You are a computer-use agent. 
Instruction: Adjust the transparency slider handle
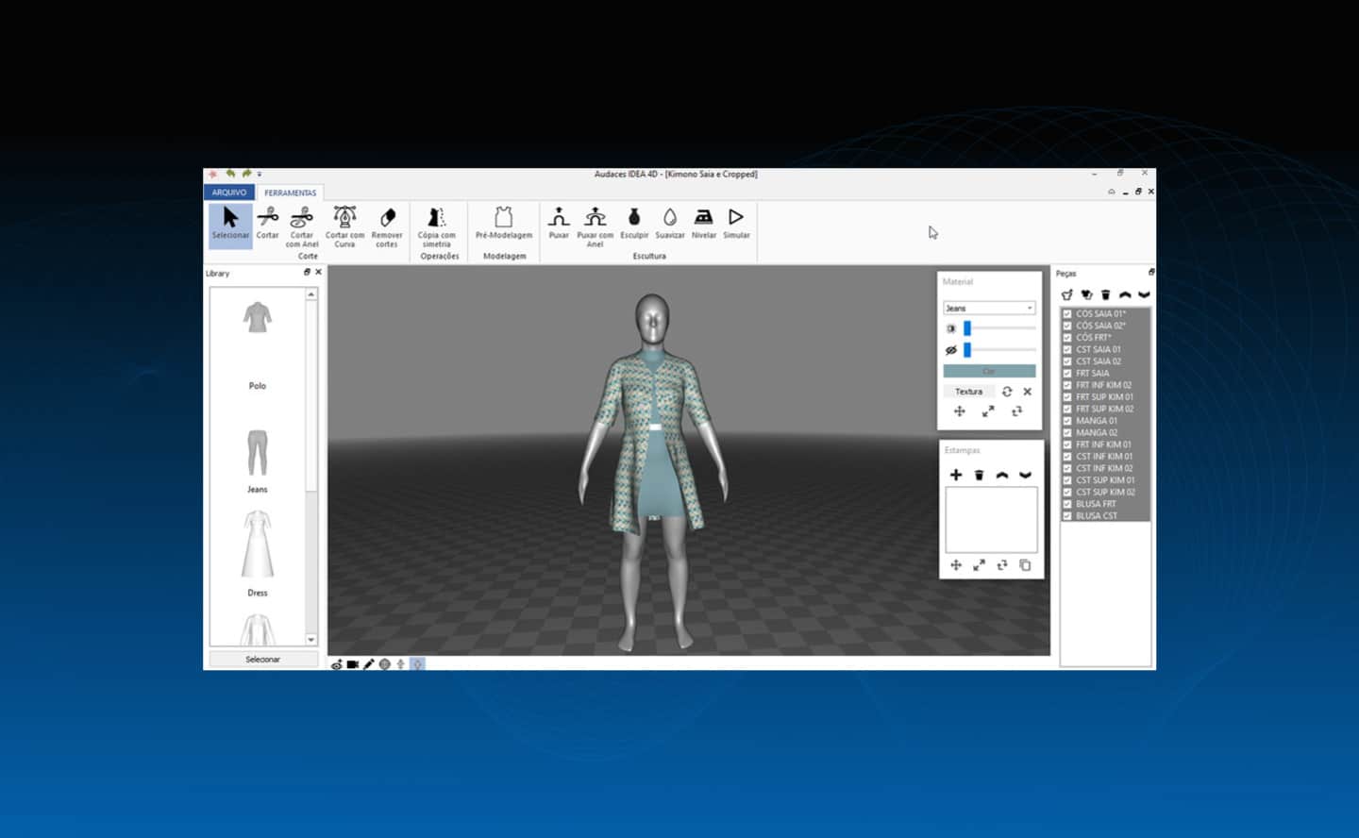pos(967,350)
